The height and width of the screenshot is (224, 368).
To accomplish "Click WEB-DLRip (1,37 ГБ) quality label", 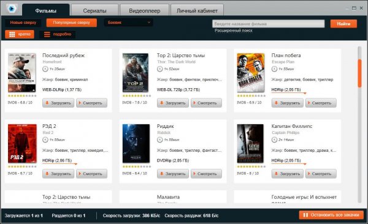I will click(62, 90).
